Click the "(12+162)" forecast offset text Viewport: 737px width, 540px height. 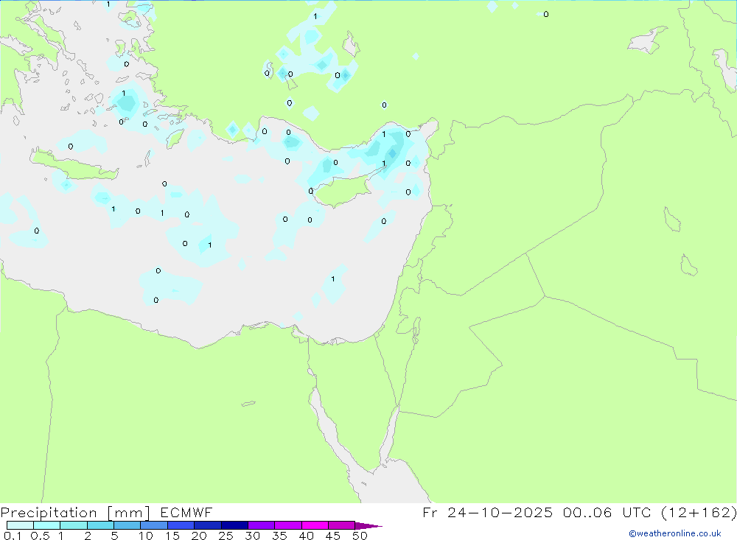click(699, 513)
